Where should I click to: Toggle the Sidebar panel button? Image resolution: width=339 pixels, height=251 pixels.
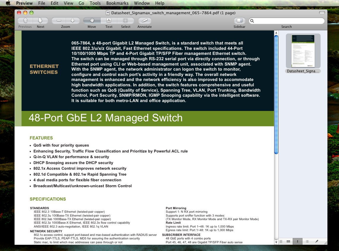point(239,20)
